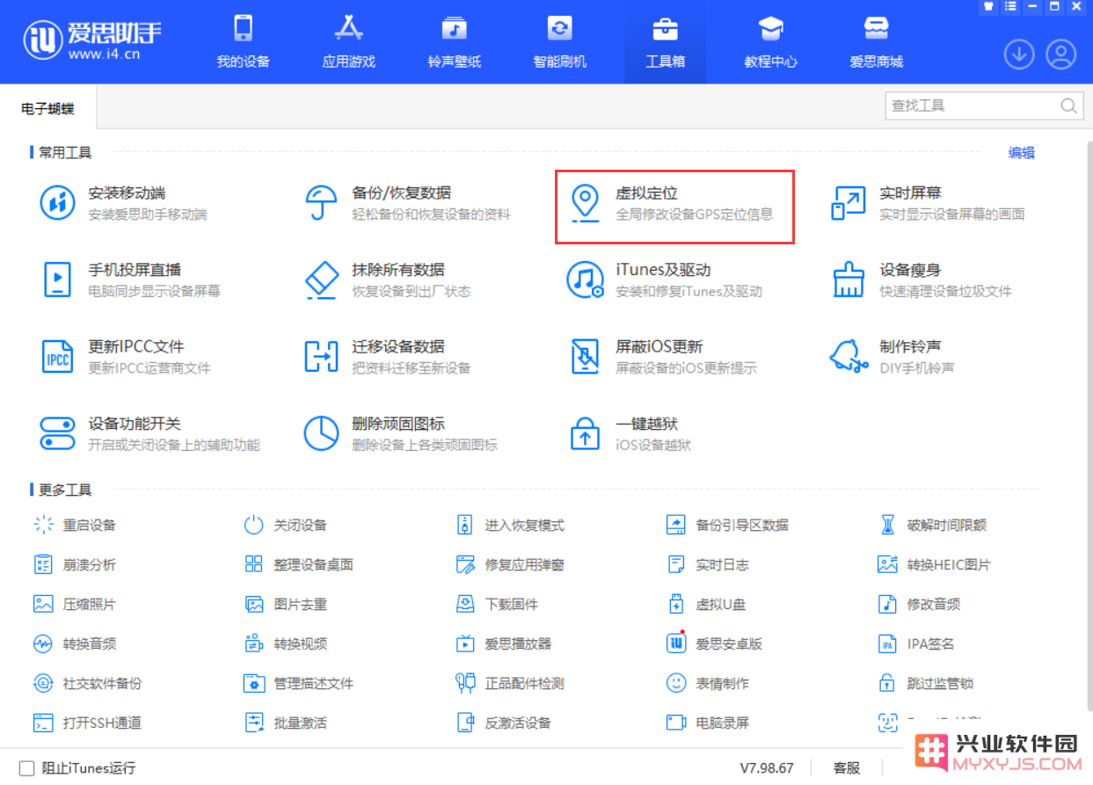Screen dimensions: 1093x785
Task: Open the user account icon
Action: point(1061,55)
